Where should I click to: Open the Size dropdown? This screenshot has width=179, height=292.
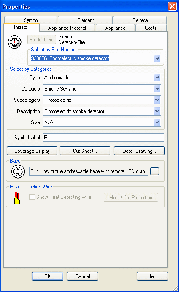tap(157, 122)
